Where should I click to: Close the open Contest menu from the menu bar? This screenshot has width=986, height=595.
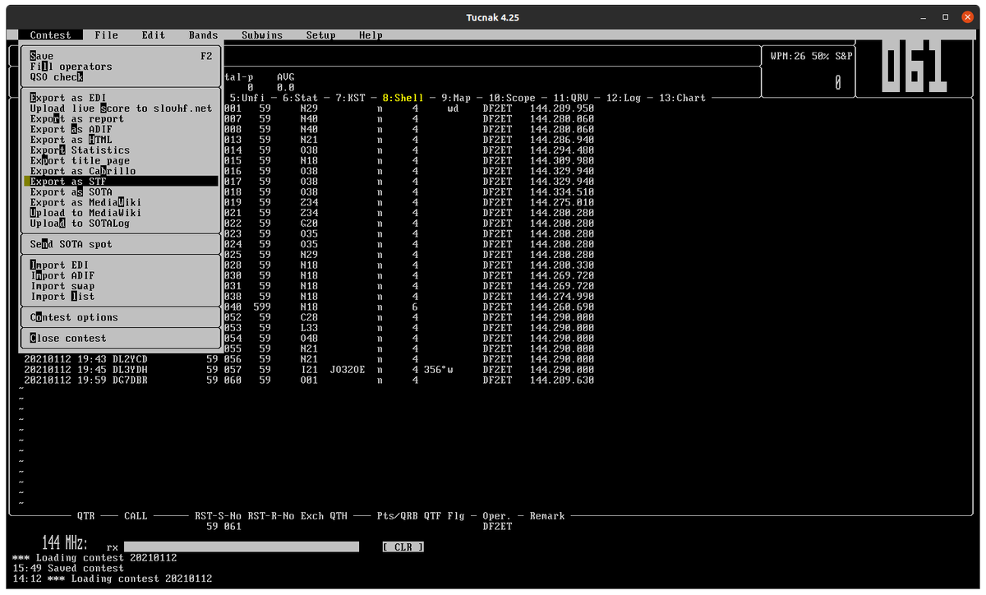[51, 35]
